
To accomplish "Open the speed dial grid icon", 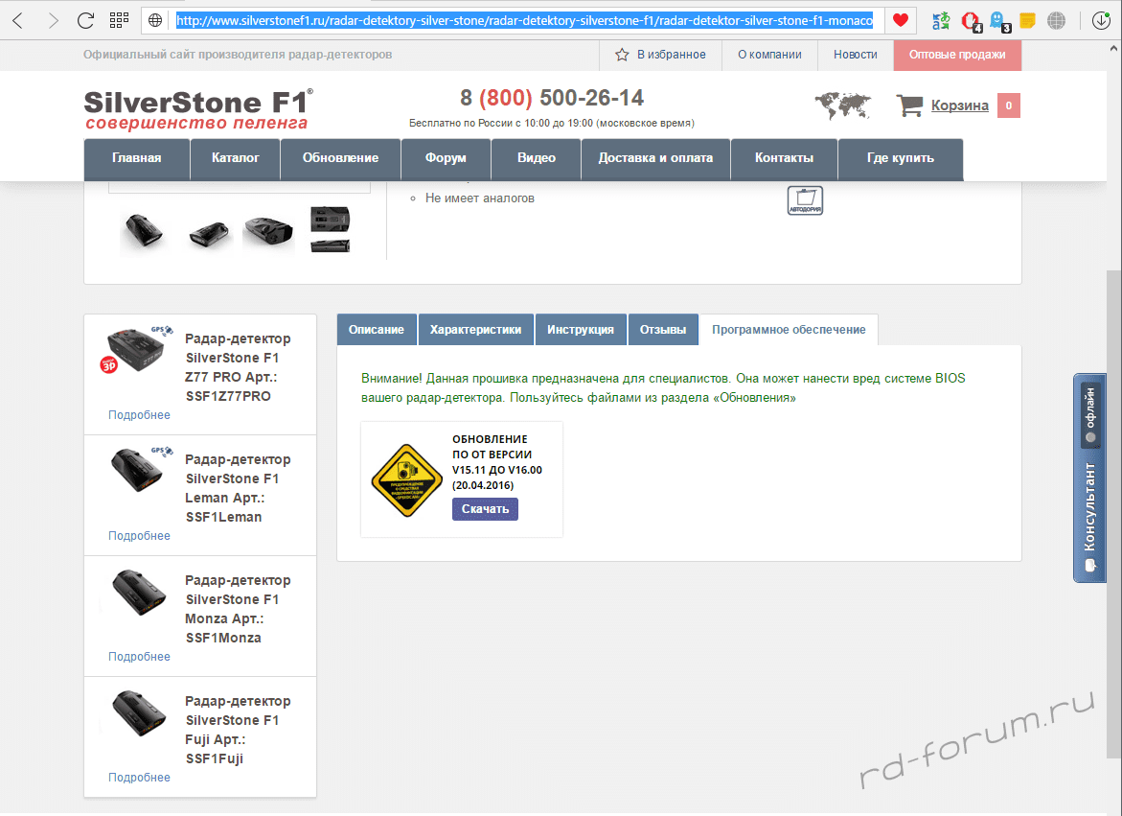I will tap(119, 20).
